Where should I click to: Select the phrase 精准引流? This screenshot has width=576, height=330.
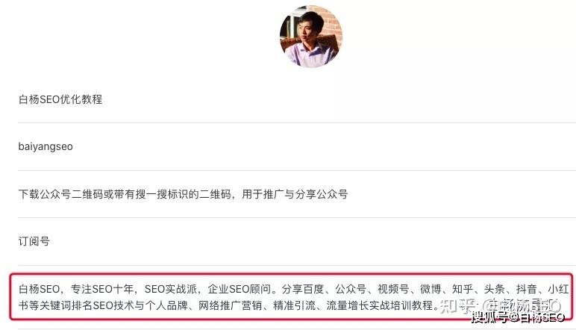[294, 305]
